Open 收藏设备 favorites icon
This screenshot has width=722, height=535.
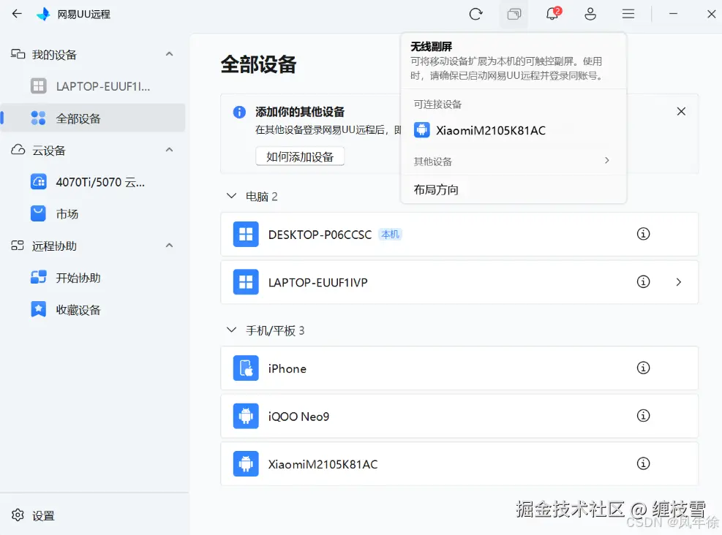coord(38,309)
